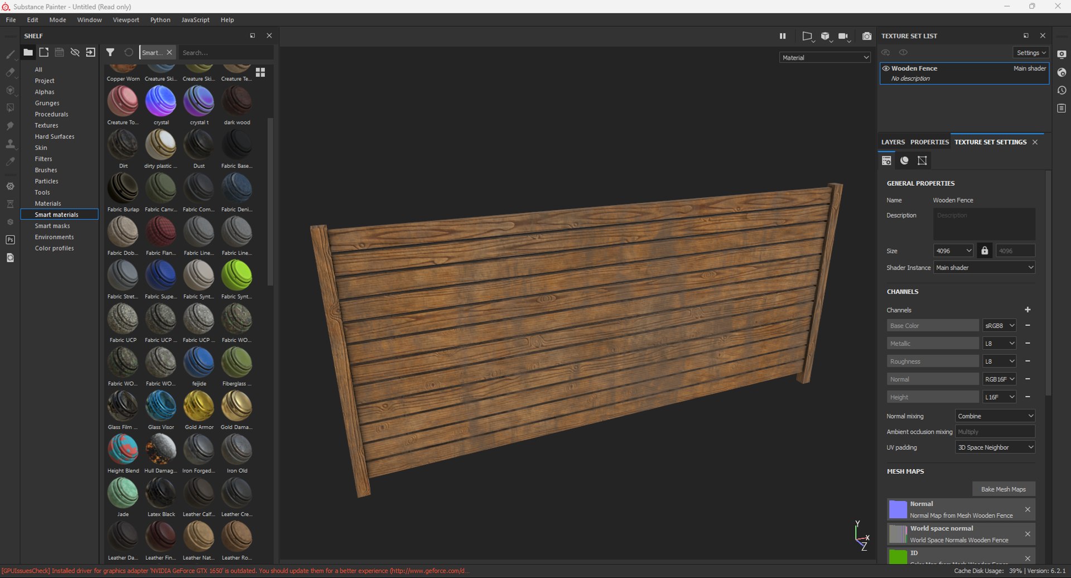Open the perspective view mode icon
The width and height of the screenshot is (1071, 578).
(x=807, y=36)
